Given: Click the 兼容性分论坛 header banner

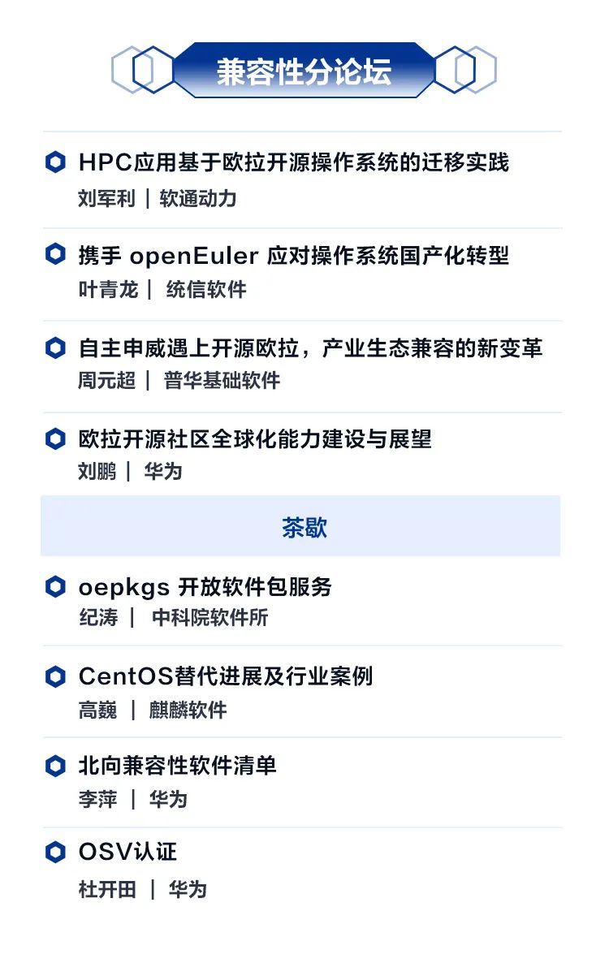Looking at the screenshot, I should coord(304,70).
